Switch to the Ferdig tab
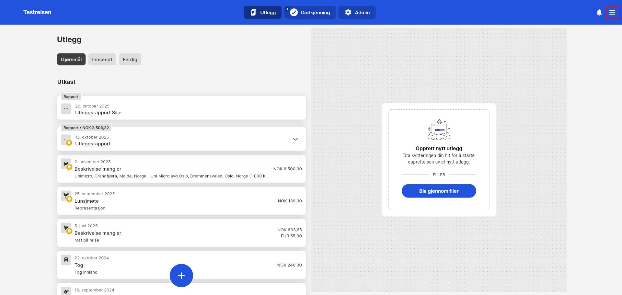 click(130, 60)
